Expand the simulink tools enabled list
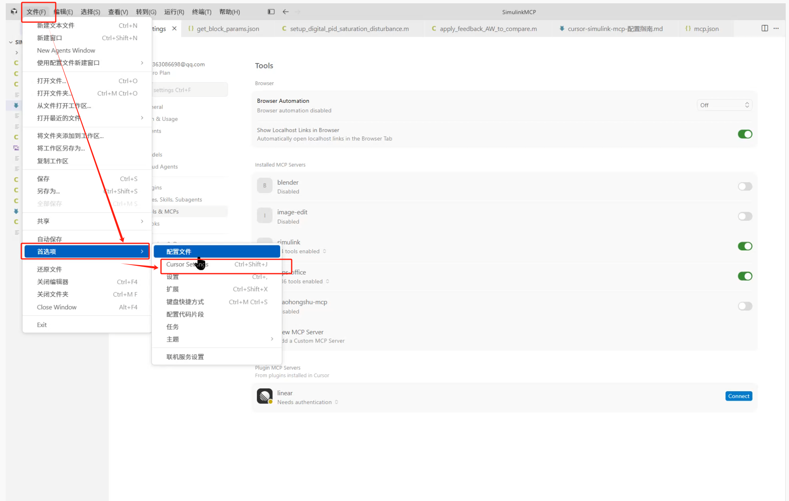 (324, 252)
